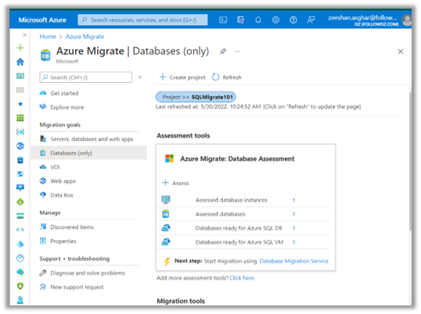421x314 pixels.
Task: Click the user account avatar
Action: click(x=407, y=20)
